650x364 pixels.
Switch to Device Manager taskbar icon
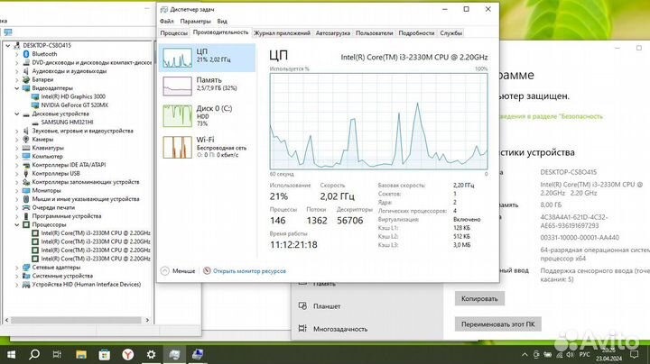pyautogui.click(x=198, y=354)
